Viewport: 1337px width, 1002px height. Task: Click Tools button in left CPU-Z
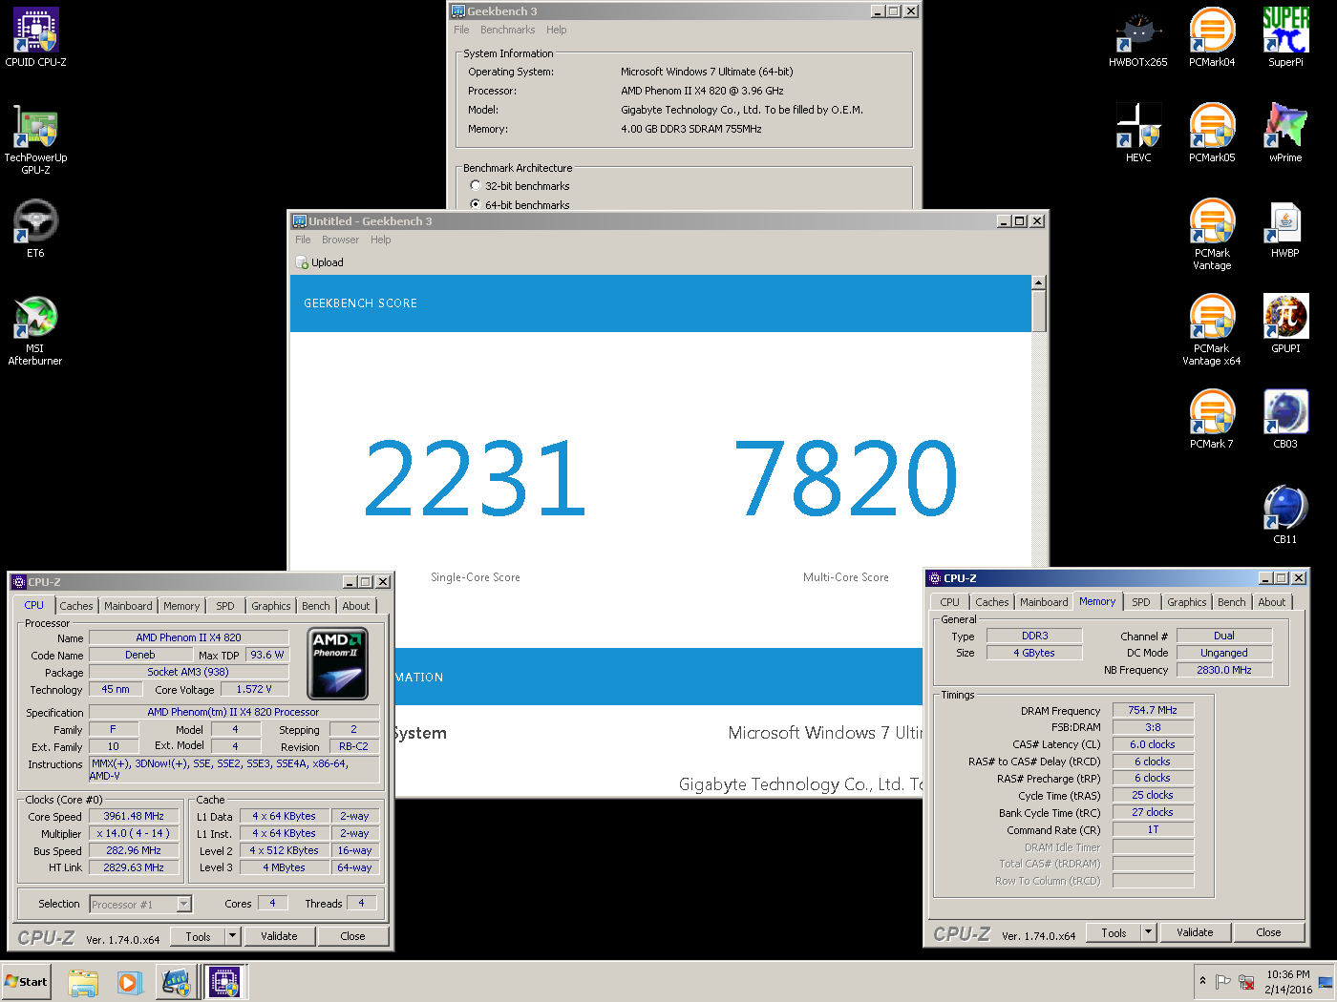tap(198, 936)
